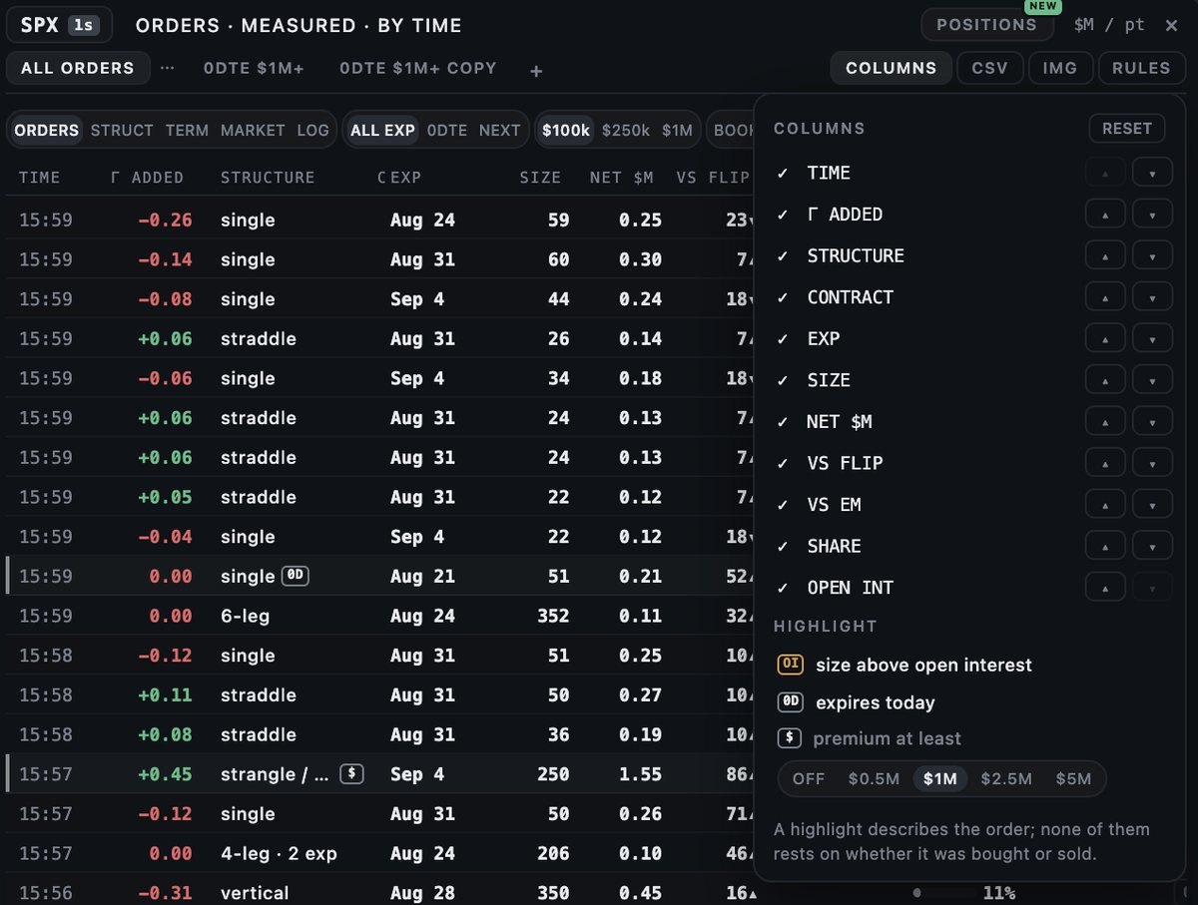This screenshot has width=1198, height=905.
Task: Set minimum order size to $1M
Action: 677,131
